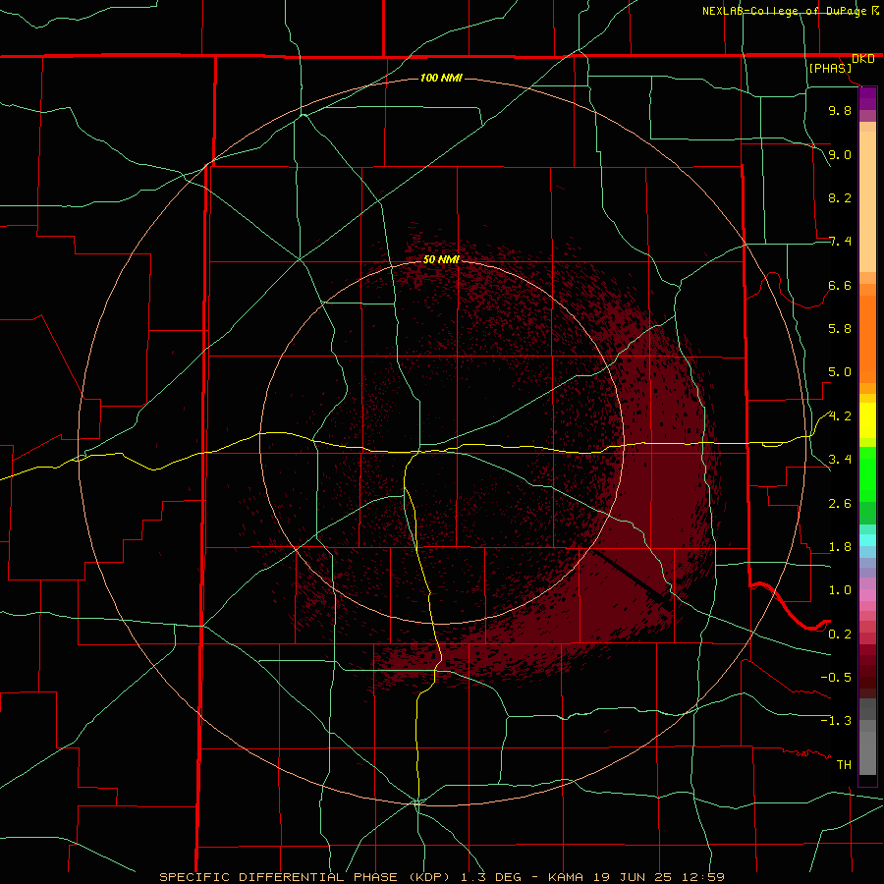Click the DKD product code label
This screenshot has height=884, width=884.
(862, 59)
